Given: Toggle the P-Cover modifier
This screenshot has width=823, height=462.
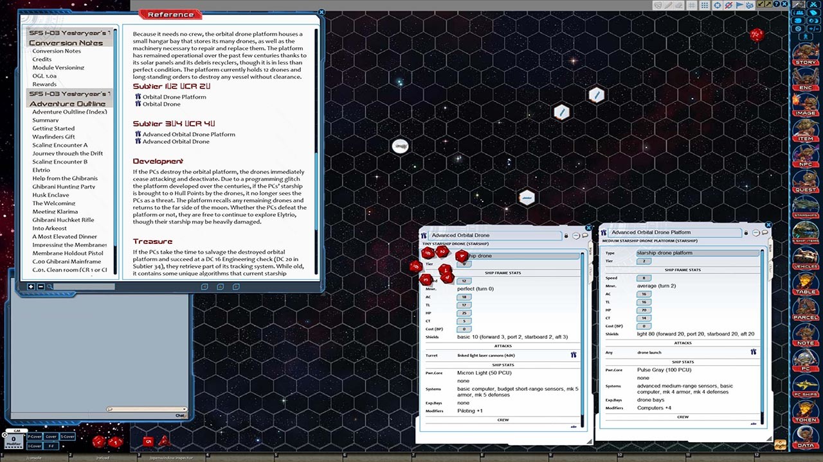Looking at the screenshot, I should pyautogui.click(x=34, y=437).
